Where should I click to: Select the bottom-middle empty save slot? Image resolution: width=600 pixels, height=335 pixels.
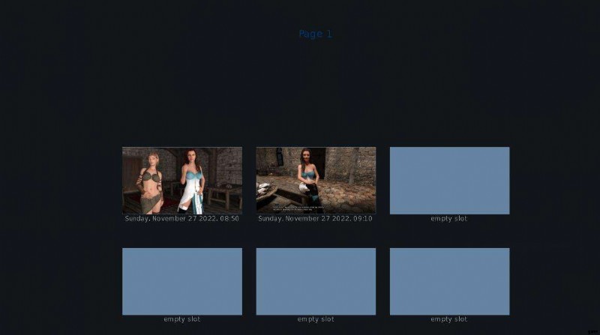pyautogui.click(x=316, y=281)
